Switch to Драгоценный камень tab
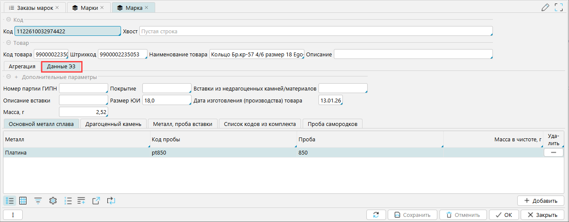569x222 pixels. pyautogui.click(x=113, y=124)
